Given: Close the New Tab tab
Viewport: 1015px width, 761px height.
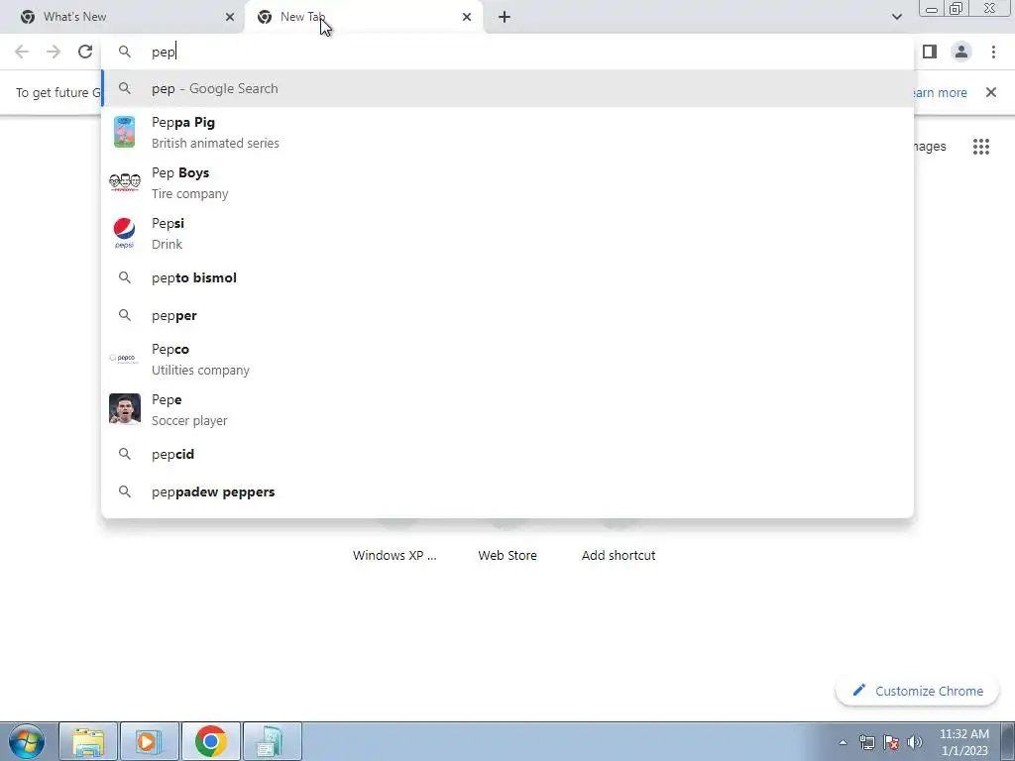Looking at the screenshot, I should (466, 17).
